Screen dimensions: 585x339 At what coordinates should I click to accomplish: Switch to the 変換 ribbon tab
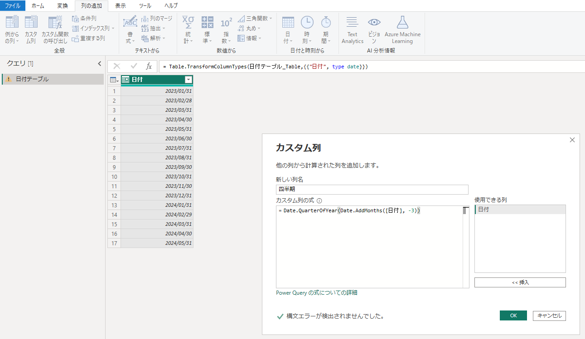click(63, 6)
